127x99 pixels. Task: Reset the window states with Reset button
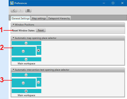pyautogui.click(x=41, y=30)
